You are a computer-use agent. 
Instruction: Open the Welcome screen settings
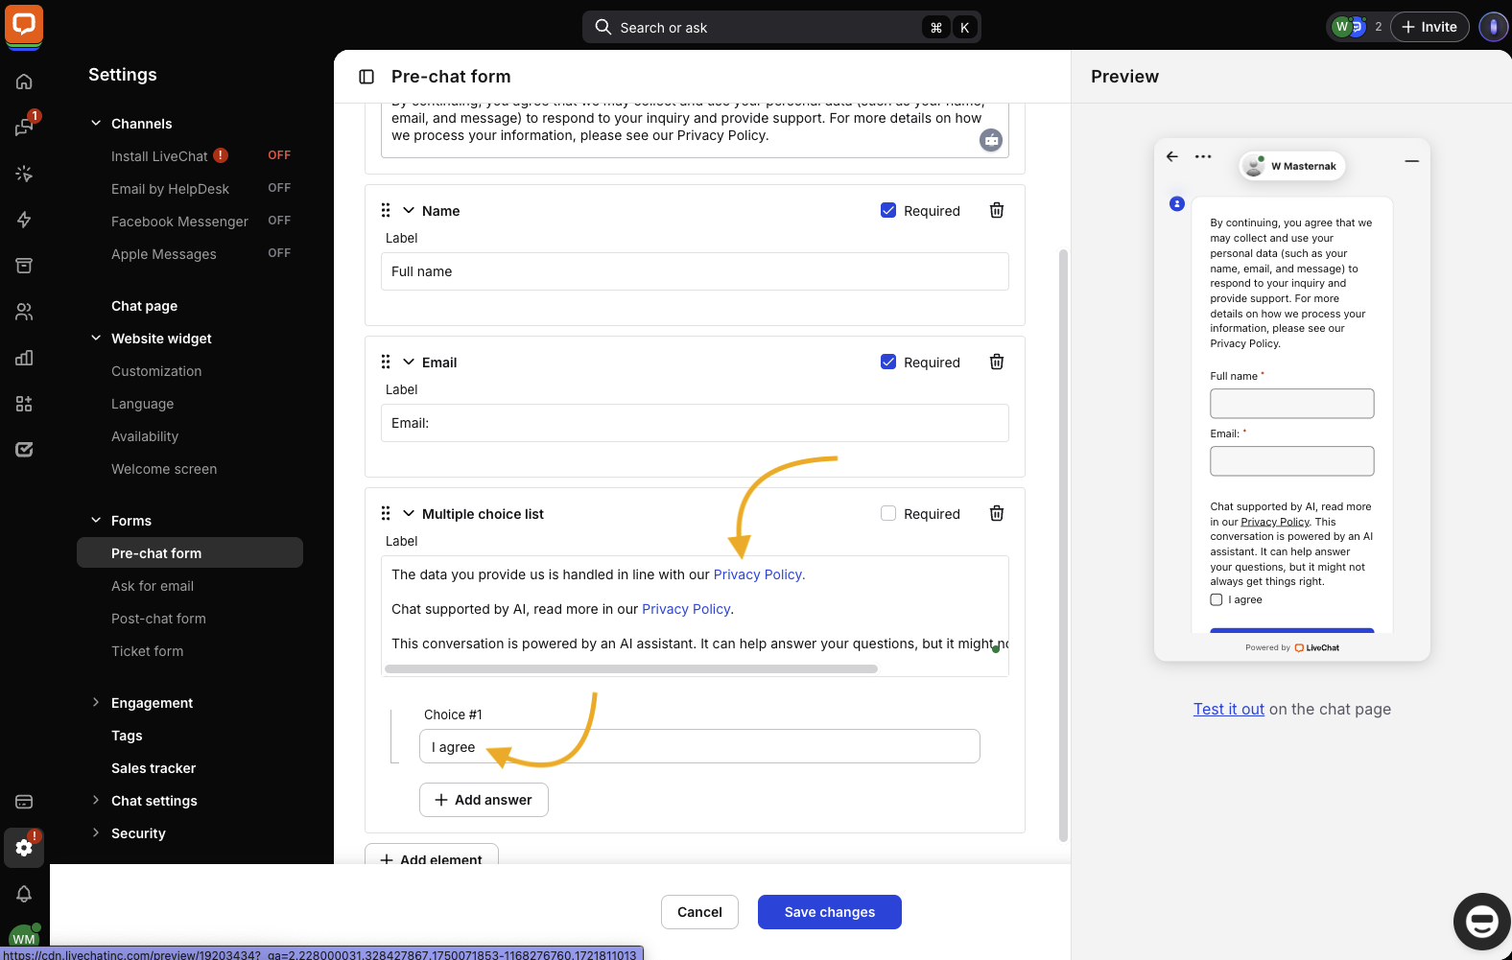pos(164,469)
